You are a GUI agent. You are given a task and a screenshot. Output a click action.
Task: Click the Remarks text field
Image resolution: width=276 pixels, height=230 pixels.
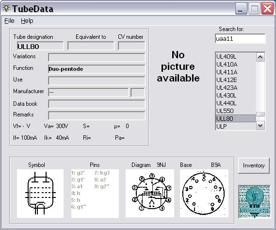pyautogui.click(x=97, y=115)
